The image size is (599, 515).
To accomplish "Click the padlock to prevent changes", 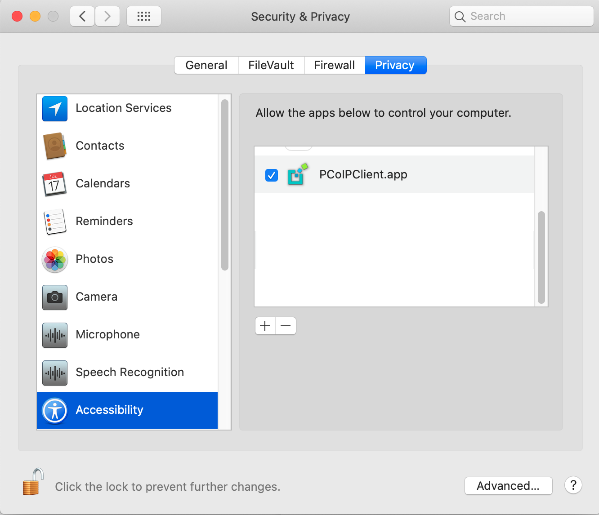I will pyautogui.click(x=33, y=482).
